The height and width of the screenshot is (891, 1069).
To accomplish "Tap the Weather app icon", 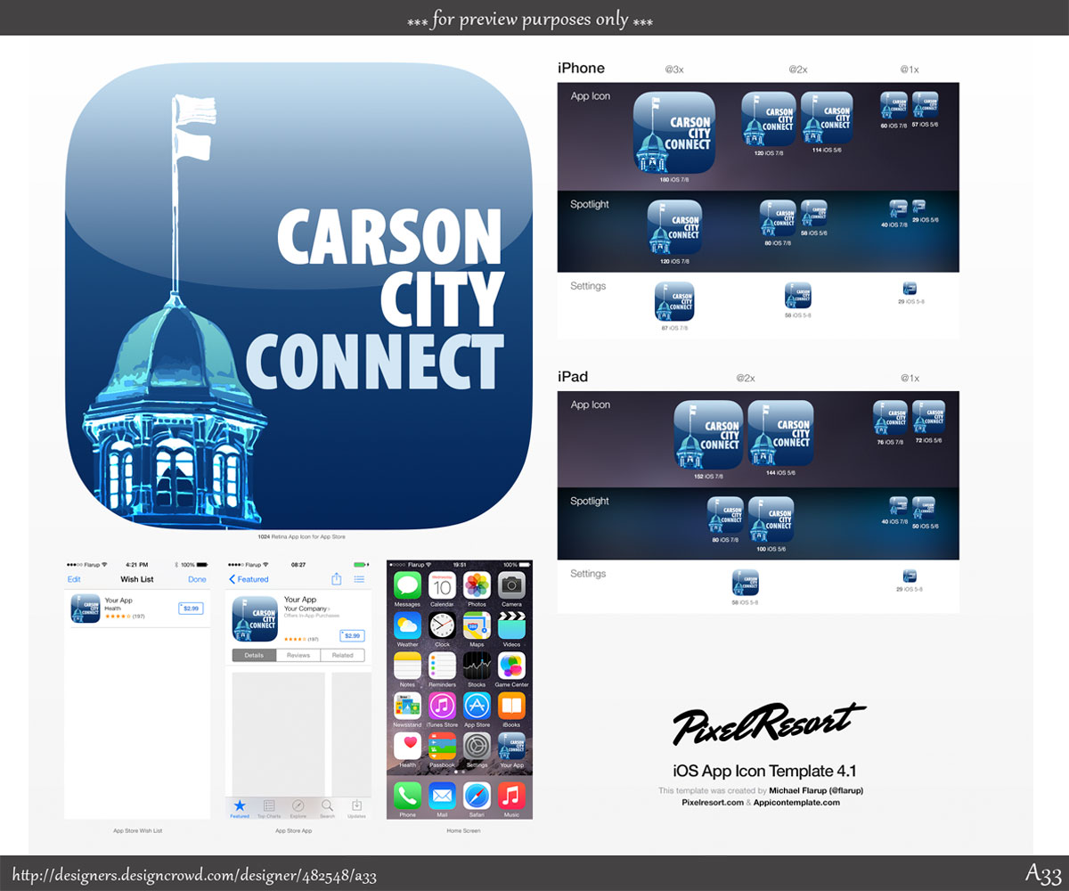I will point(407,625).
